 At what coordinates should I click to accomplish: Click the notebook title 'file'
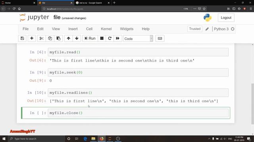57,17
